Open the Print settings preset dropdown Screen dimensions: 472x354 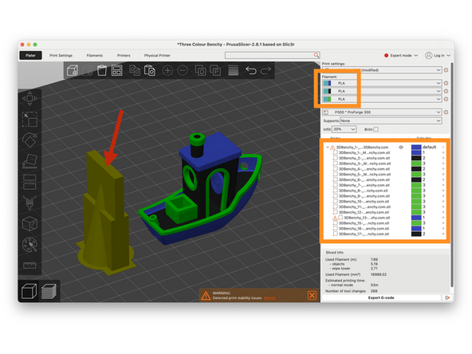(382, 70)
